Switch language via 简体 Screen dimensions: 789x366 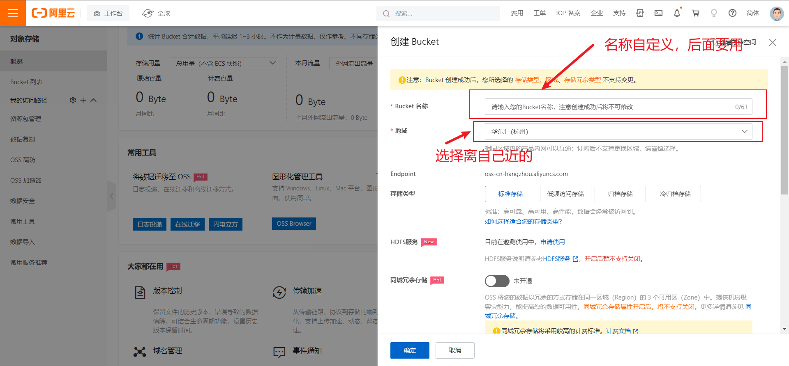click(753, 13)
